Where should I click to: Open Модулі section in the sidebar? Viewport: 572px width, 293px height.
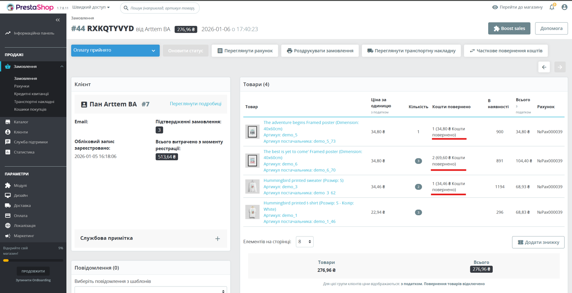click(x=20, y=186)
